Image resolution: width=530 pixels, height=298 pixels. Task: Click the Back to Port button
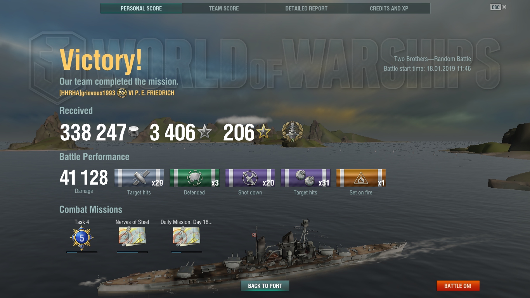coord(265,286)
